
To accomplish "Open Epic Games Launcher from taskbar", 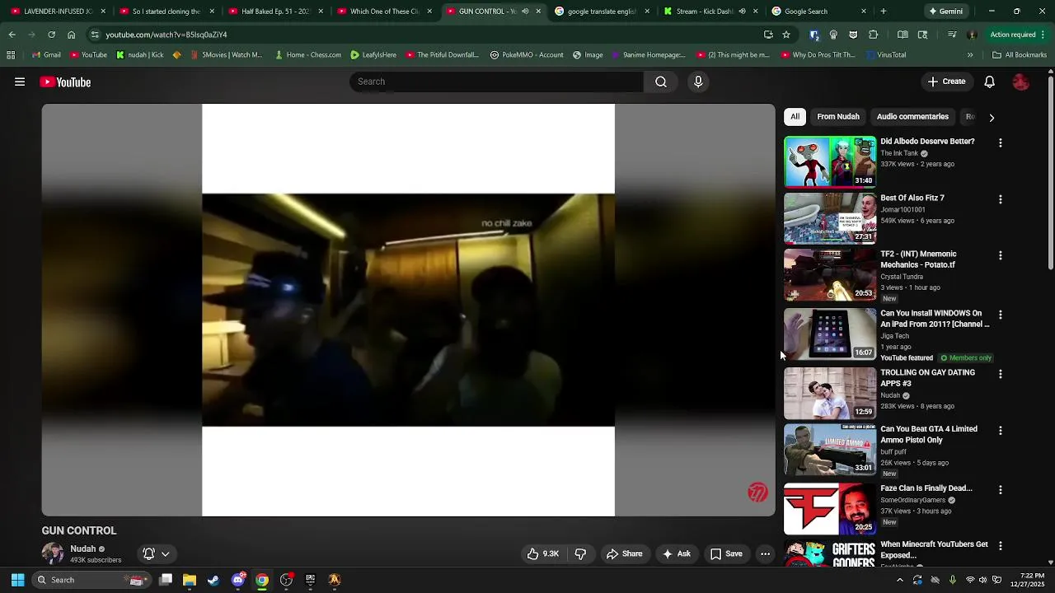I will click(x=310, y=580).
